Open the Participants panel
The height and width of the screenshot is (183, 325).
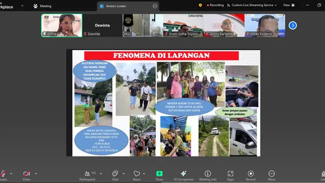click(87, 175)
